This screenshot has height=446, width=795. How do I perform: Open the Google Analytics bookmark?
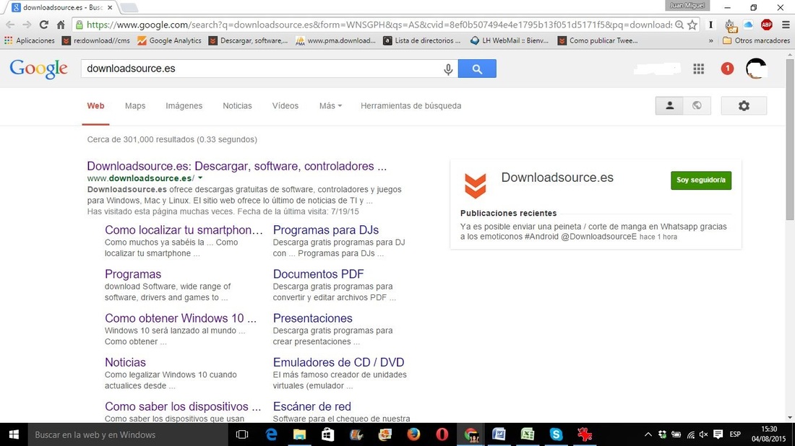(x=169, y=40)
